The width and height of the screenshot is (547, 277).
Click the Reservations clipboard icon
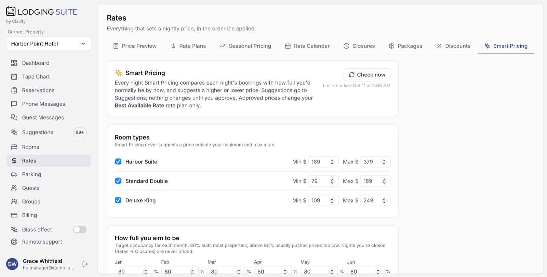(x=14, y=90)
